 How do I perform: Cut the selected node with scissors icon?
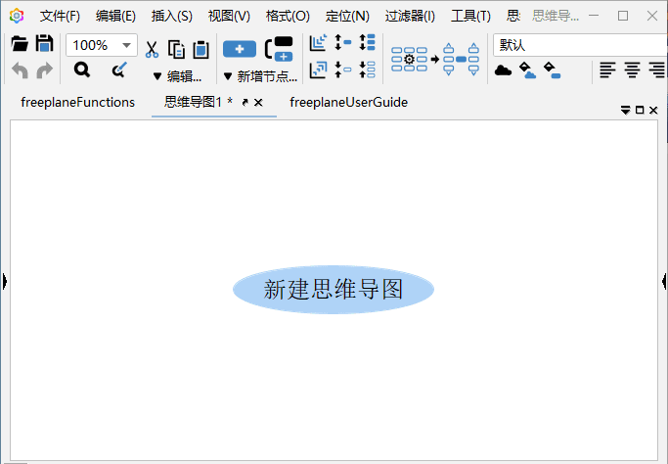click(x=152, y=50)
